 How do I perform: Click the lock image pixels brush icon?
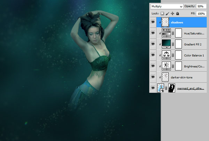pos(168,13)
